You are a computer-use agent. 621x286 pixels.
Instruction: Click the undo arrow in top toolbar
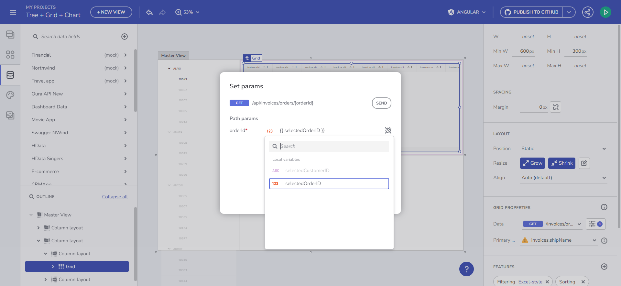click(149, 12)
